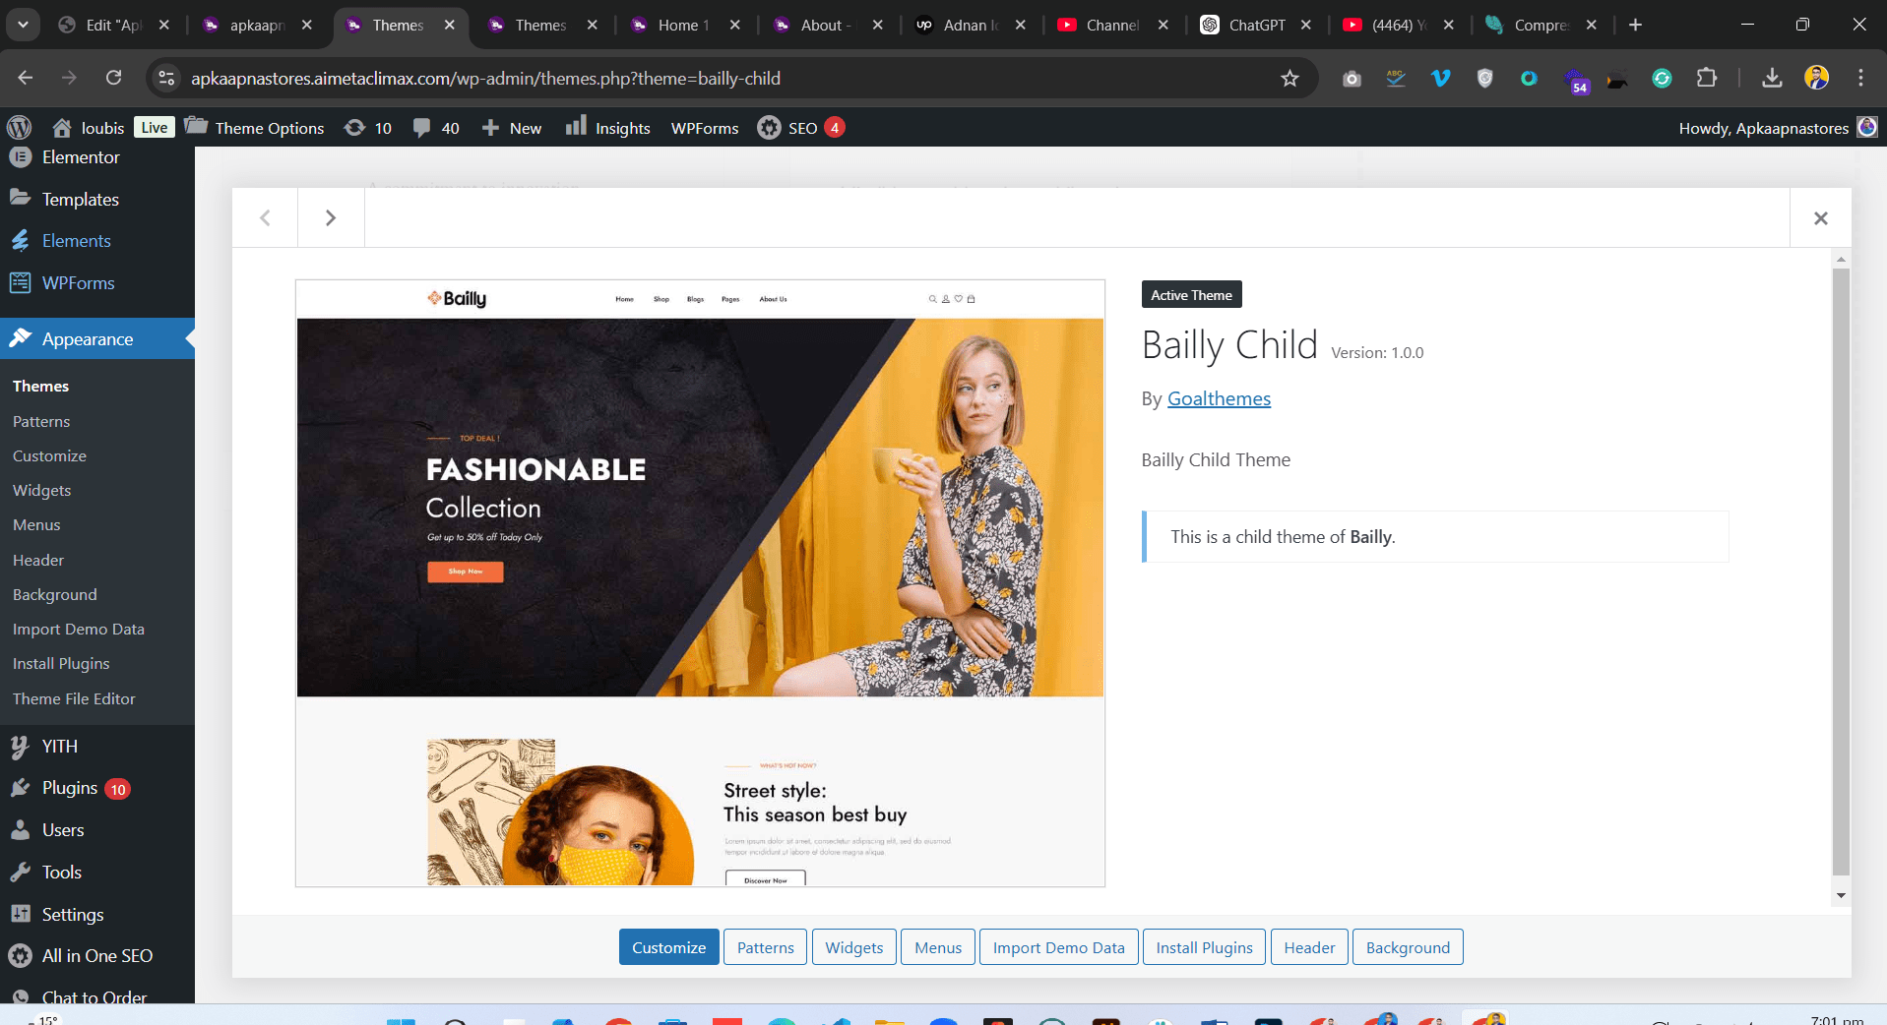Click the blue Customize button
Screen dimensions: 1887x1025
(669, 947)
